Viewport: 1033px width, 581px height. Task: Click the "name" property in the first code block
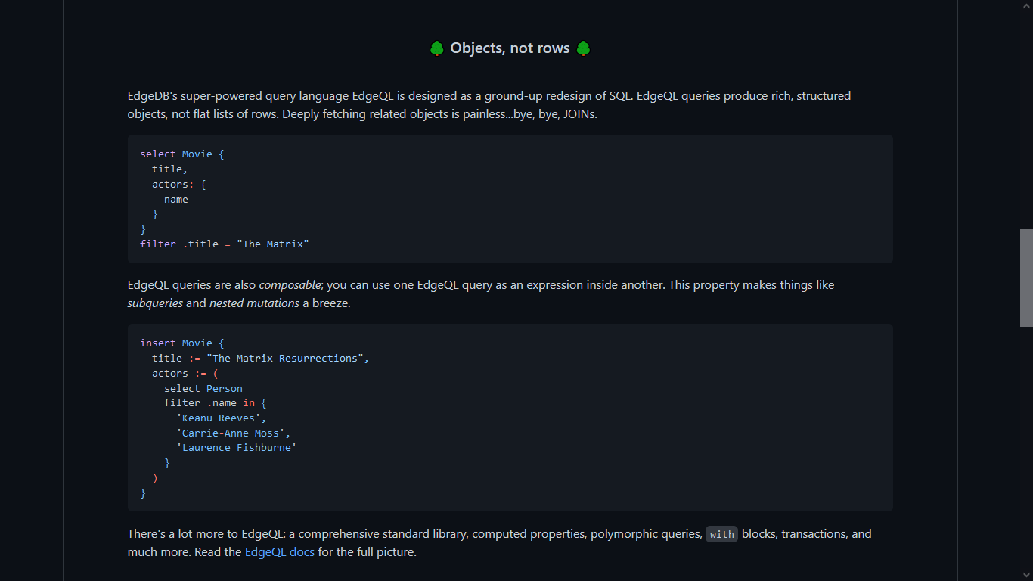click(176, 200)
